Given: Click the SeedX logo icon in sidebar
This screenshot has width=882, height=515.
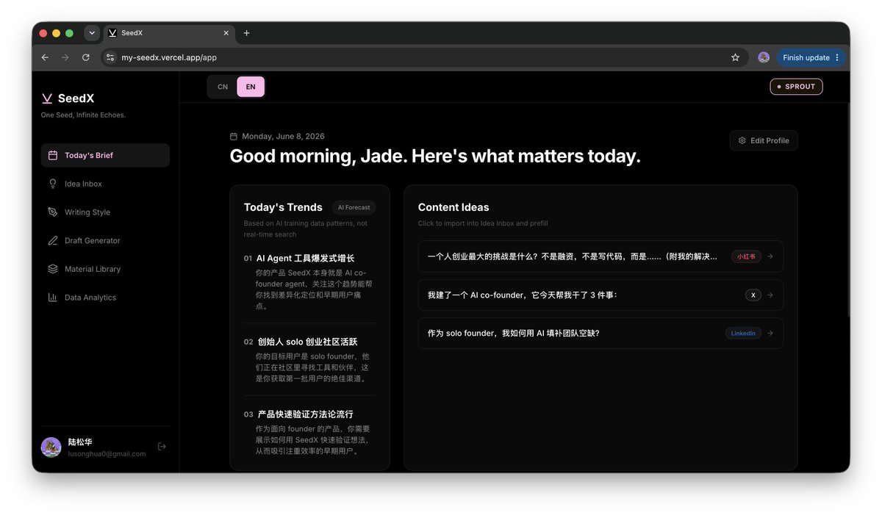Looking at the screenshot, I should click(x=47, y=98).
